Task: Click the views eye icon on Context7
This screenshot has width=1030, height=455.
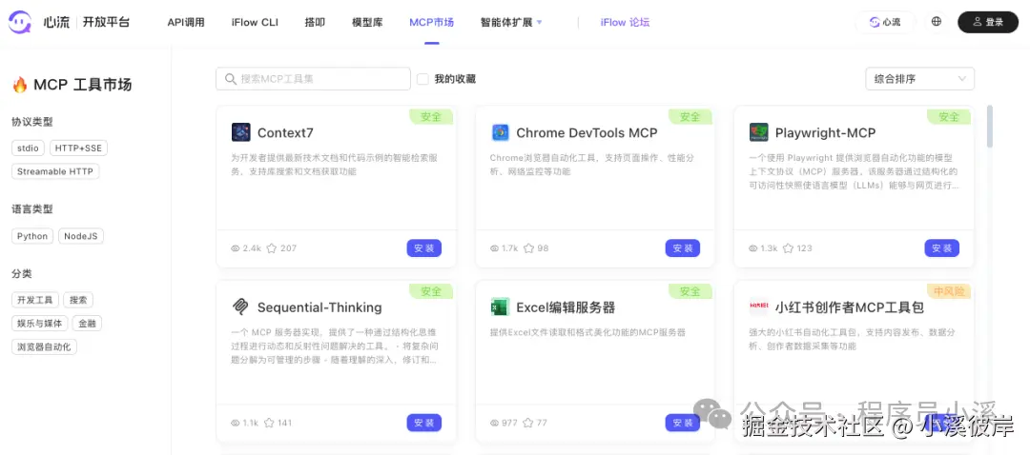Action: pyautogui.click(x=236, y=248)
